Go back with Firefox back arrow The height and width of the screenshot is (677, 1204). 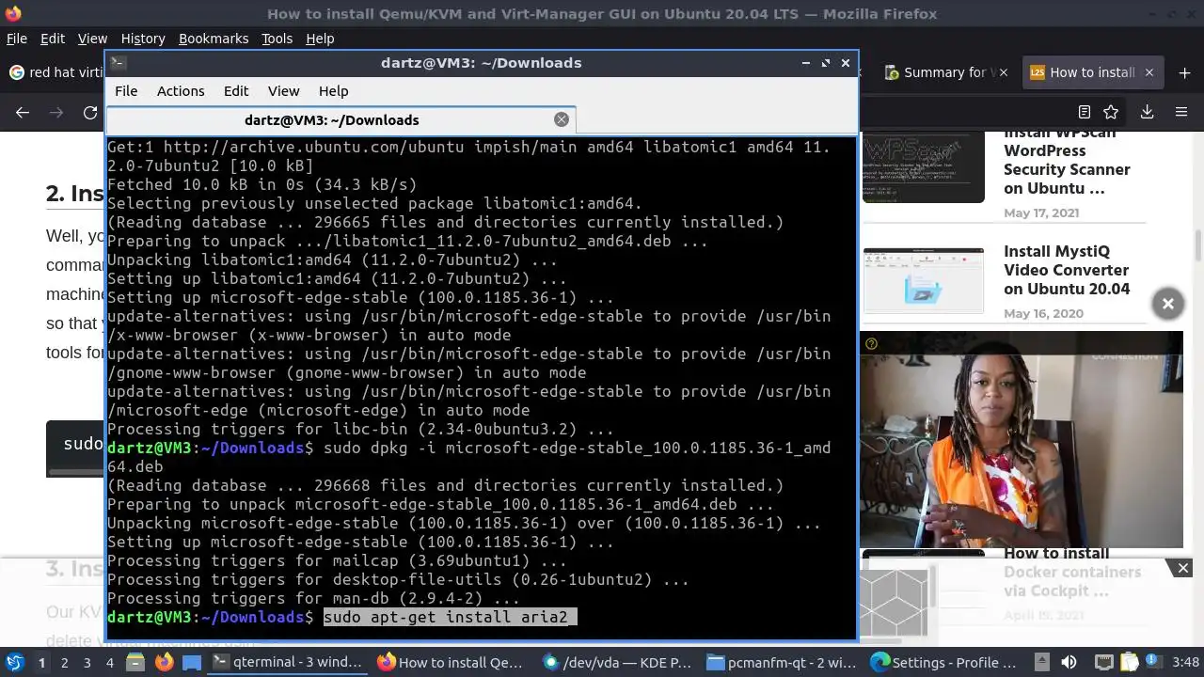click(23, 112)
